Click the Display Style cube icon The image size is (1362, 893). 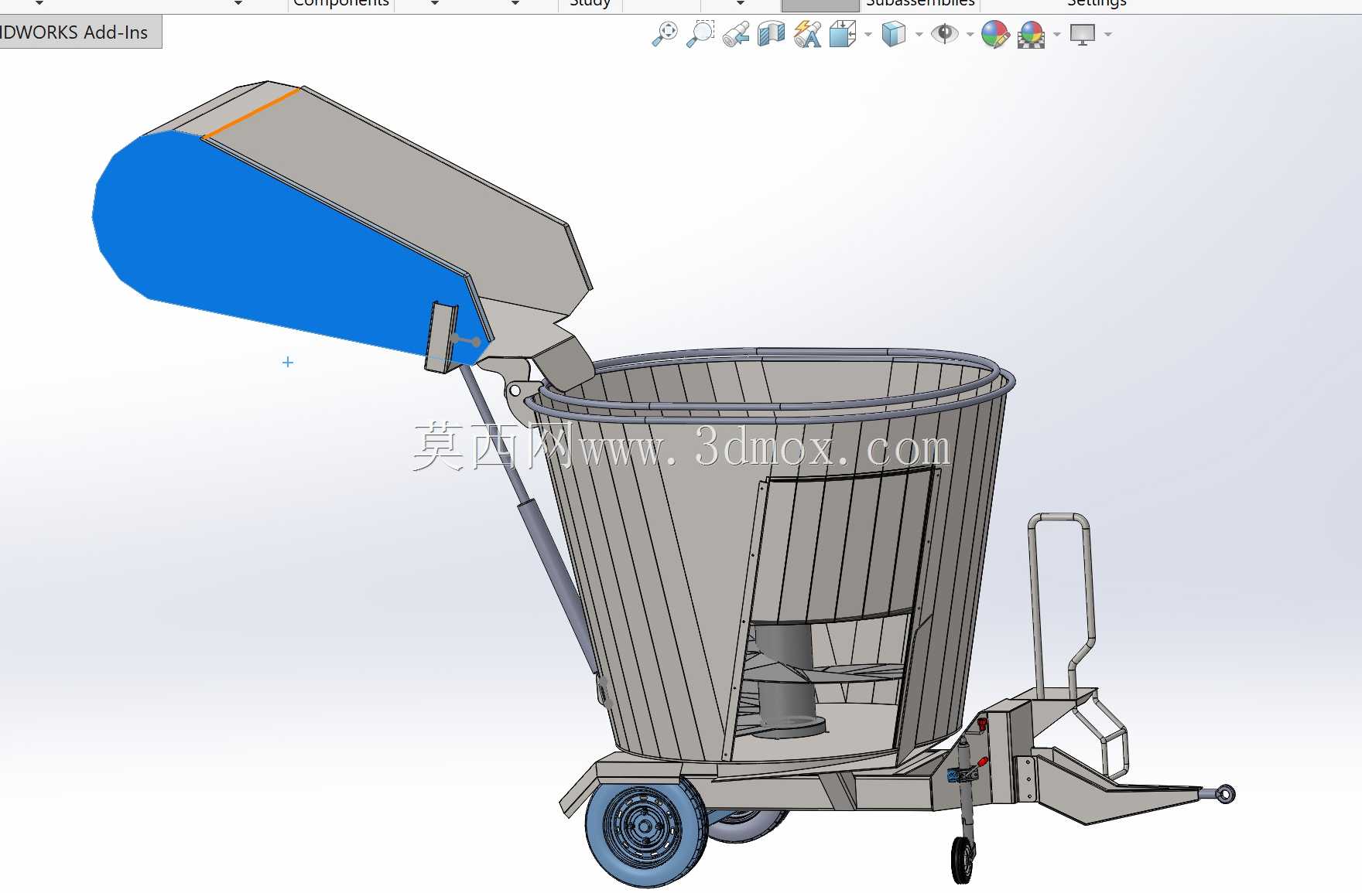coord(894,34)
